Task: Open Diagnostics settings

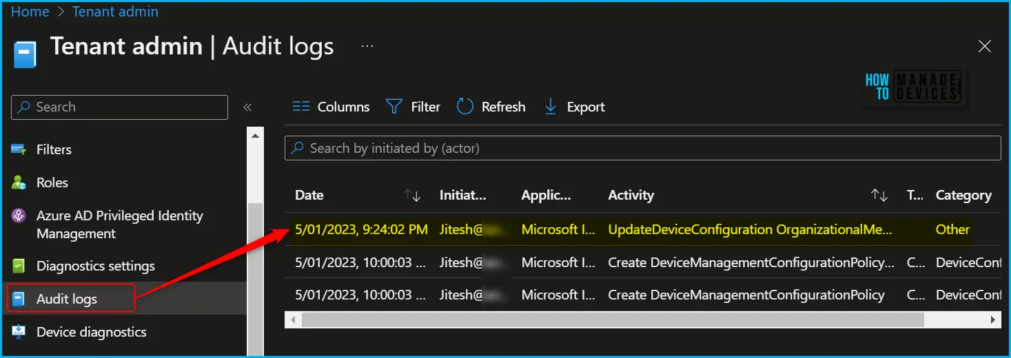Action: (x=96, y=266)
